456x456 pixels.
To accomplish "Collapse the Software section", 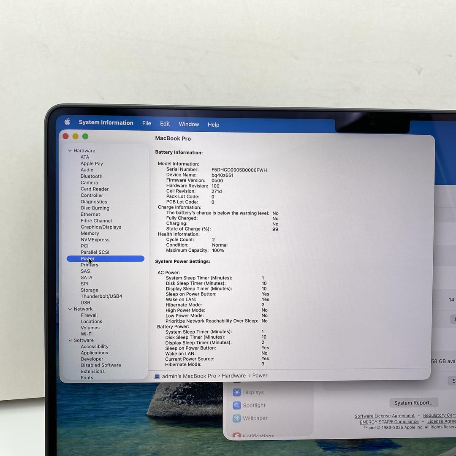I will pyautogui.click(x=70, y=340).
